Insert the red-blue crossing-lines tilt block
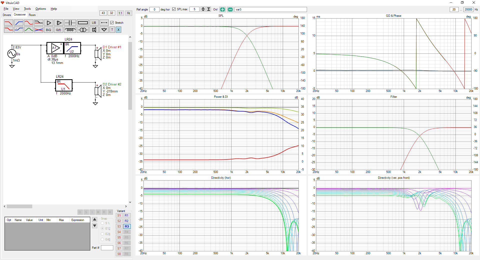 pyautogui.click(x=38, y=30)
